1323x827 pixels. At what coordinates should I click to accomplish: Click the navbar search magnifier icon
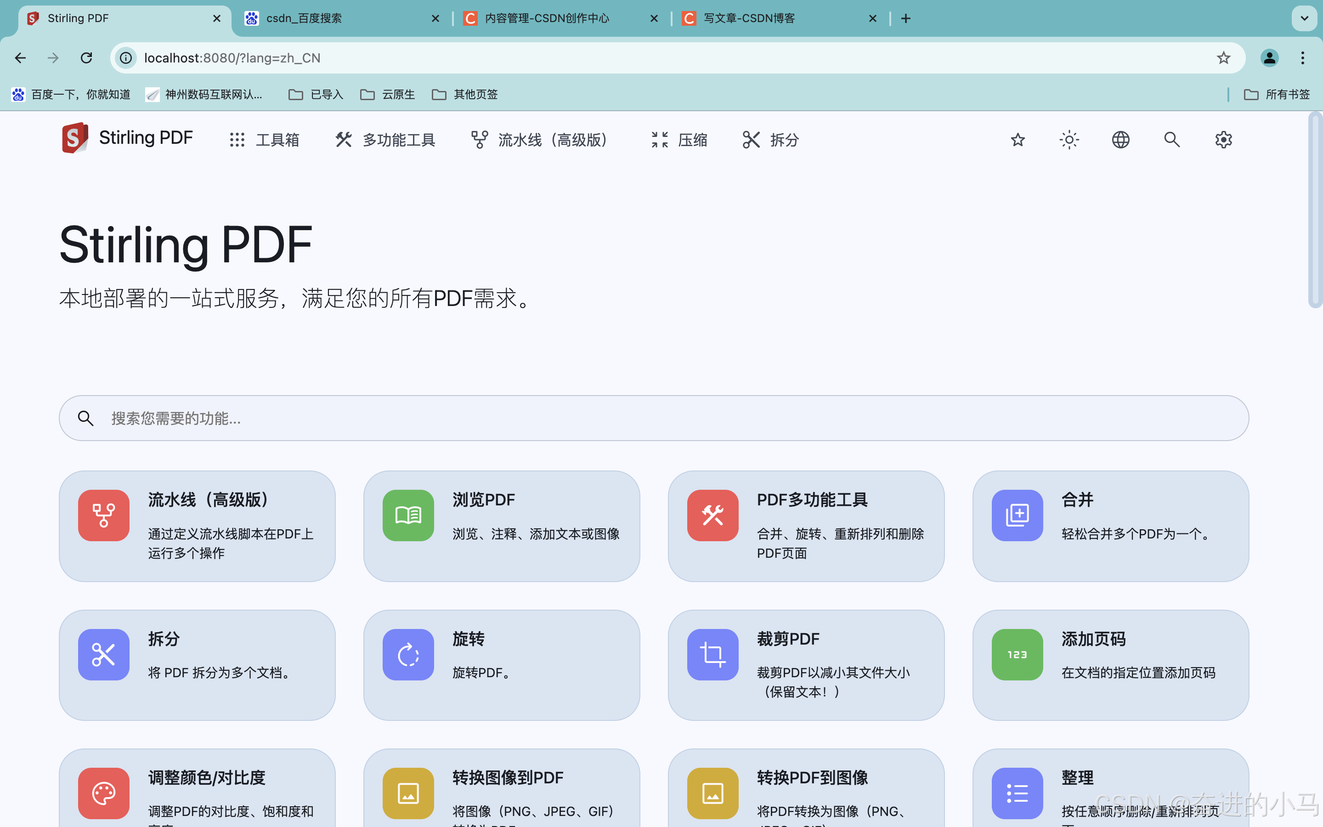click(x=1171, y=140)
